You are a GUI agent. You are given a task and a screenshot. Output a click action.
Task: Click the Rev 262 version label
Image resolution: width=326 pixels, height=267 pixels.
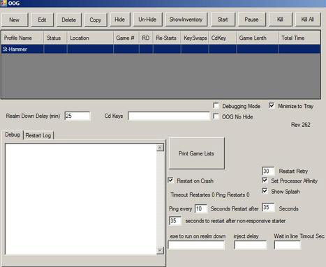301,125
